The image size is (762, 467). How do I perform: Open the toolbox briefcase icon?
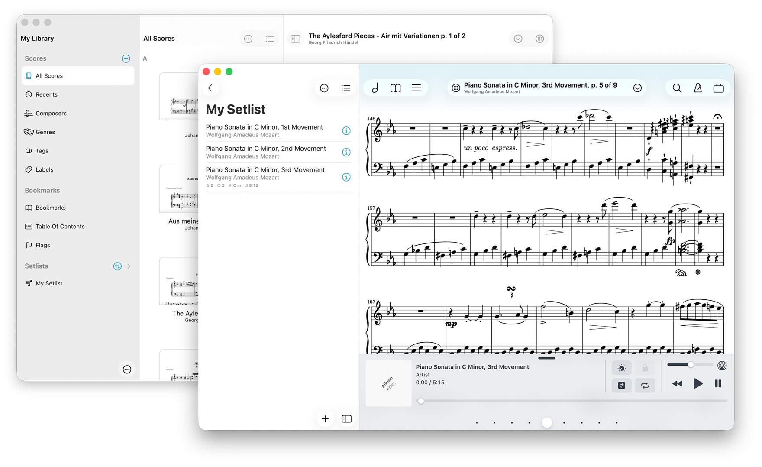point(718,88)
